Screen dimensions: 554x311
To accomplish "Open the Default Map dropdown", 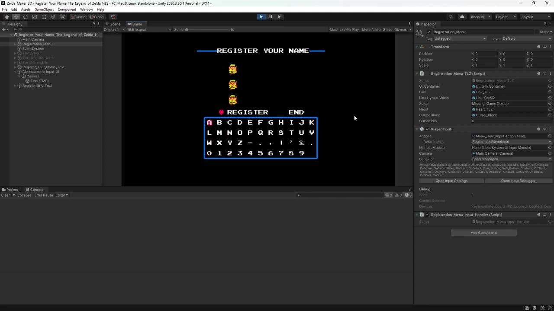I will pos(512,142).
